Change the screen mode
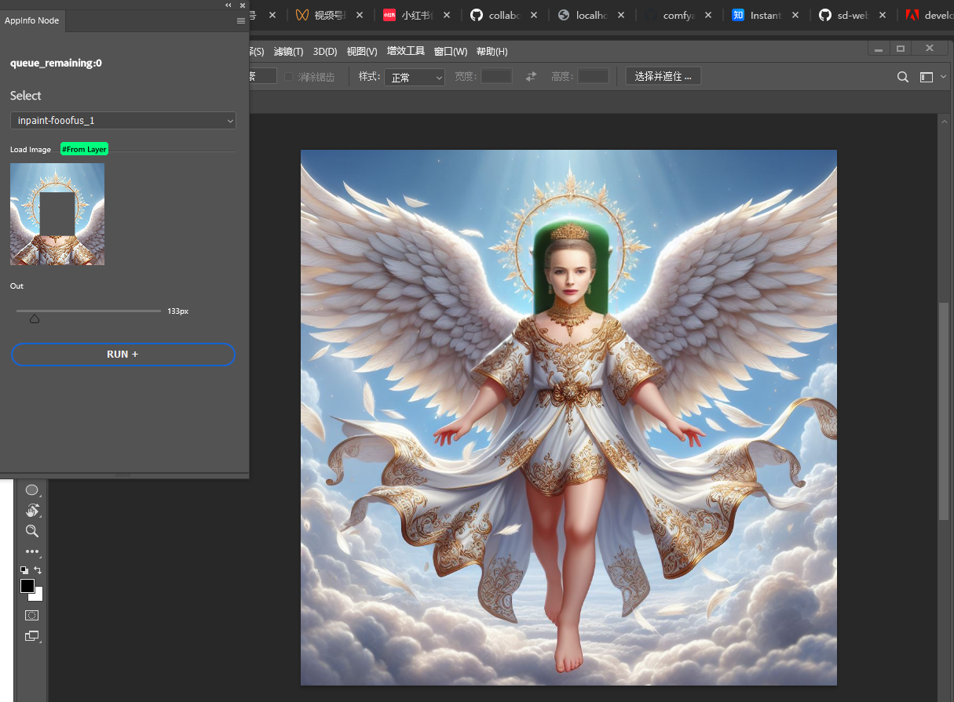 point(31,636)
